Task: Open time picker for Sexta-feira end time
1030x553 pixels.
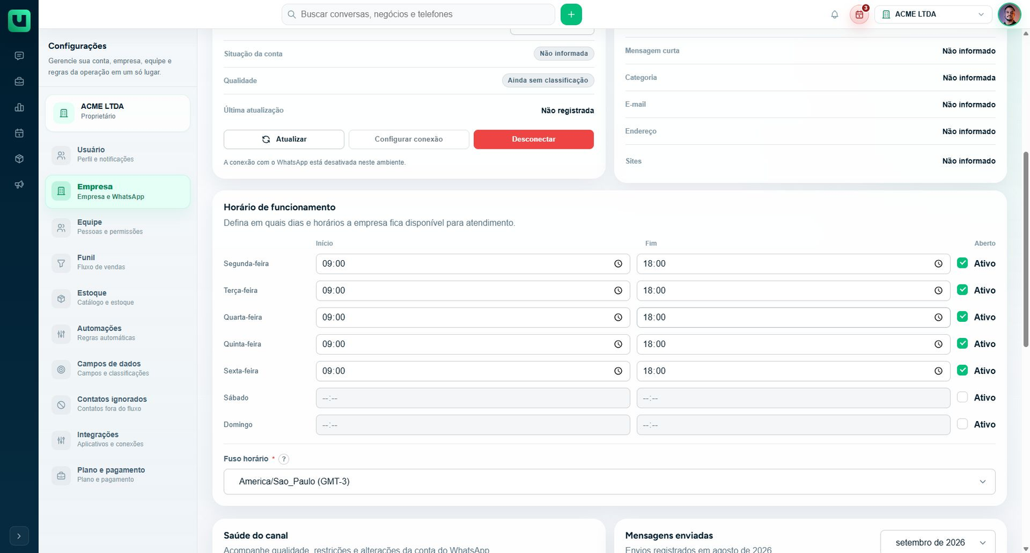Action: (939, 371)
